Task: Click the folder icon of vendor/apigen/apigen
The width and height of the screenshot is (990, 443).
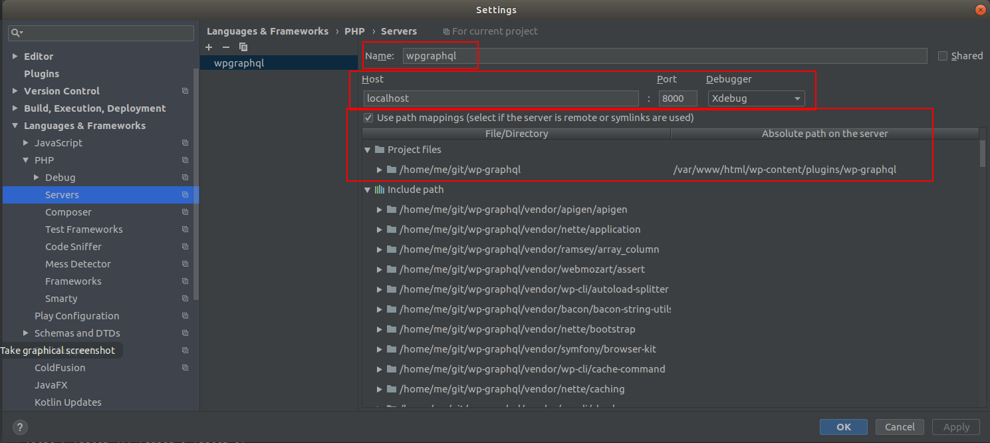Action: [x=392, y=210]
